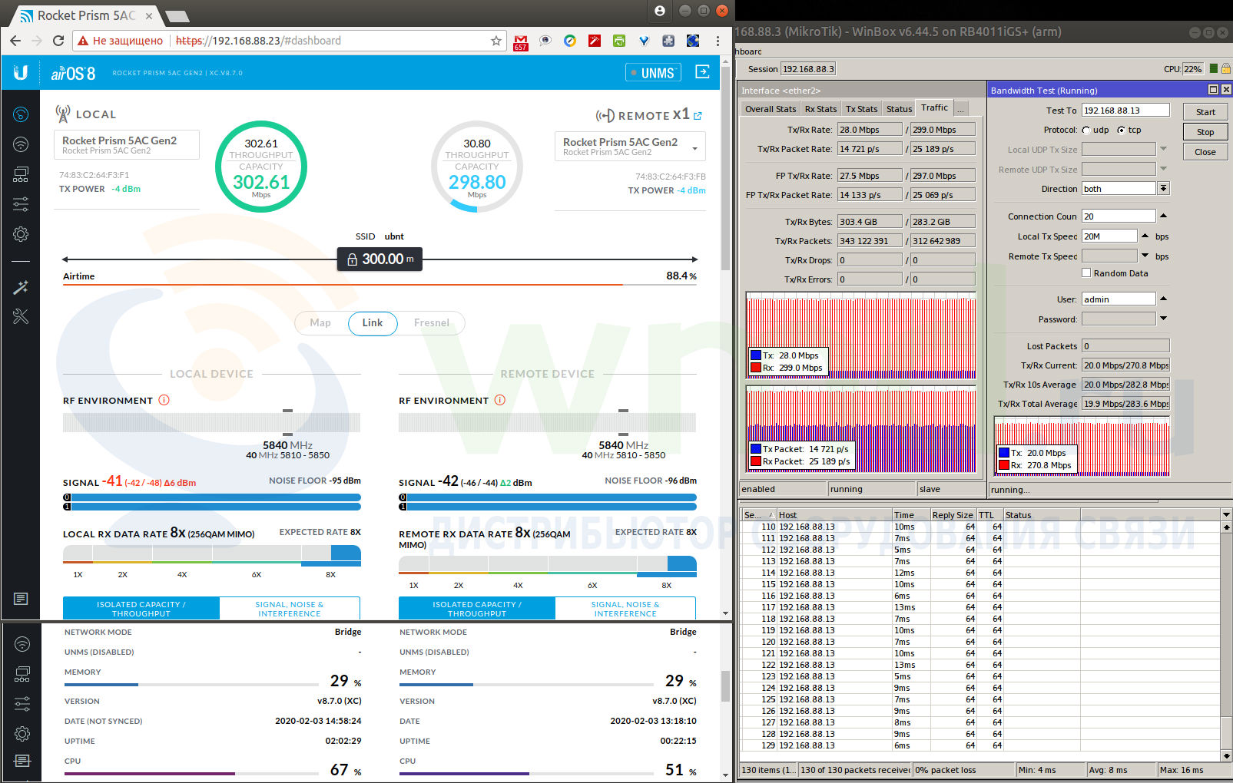Switch to the Rx Stats tab
Image resolution: width=1233 pixels, height=783 pixels.
click(820, 109)
